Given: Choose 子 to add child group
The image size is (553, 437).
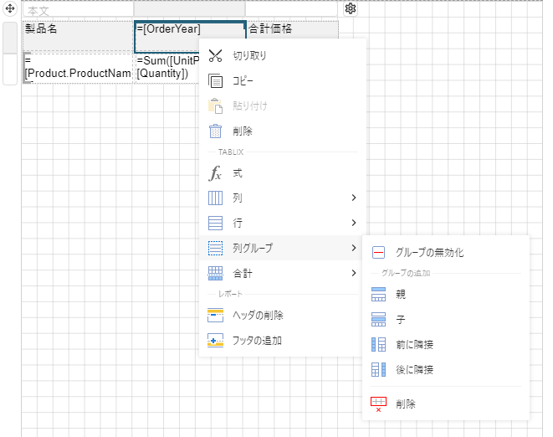Looking at the screenshot, I should (401, 320).
